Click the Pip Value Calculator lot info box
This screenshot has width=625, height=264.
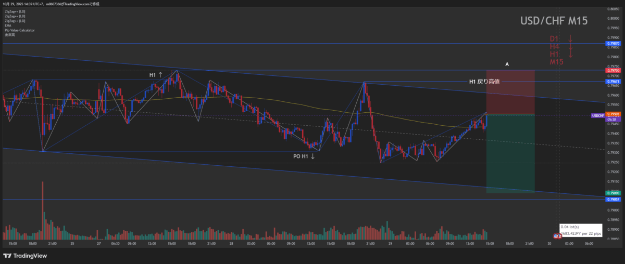click(x=581, y=231)
